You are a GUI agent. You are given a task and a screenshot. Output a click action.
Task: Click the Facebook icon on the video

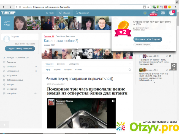click(x=113, y=101)
